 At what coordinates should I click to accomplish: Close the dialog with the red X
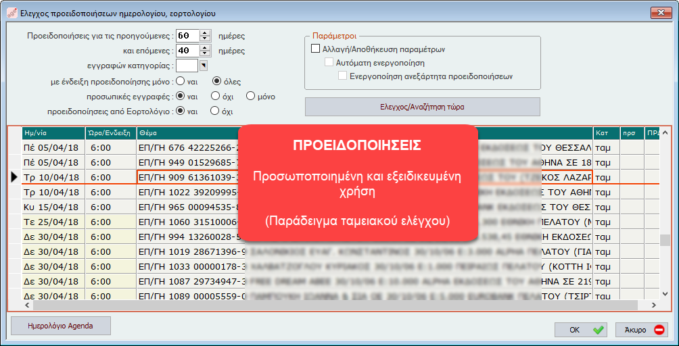[x=661, y=13]
